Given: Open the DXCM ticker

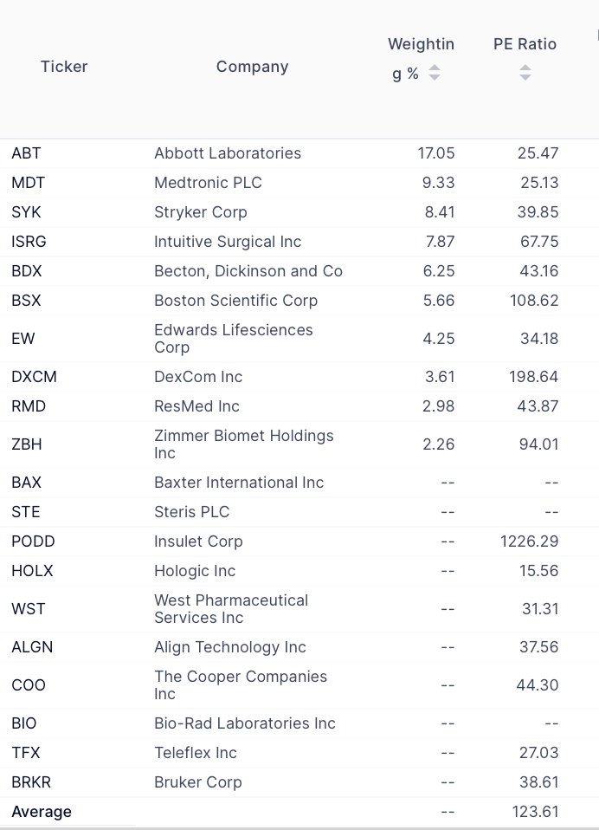Looking at the screenshot, I should tap(34, 377).
